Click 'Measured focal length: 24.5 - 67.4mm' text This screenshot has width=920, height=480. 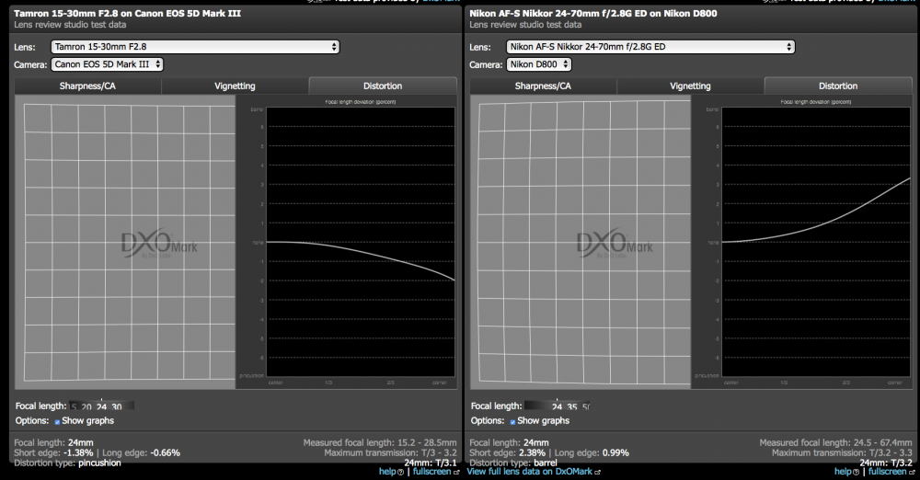[x=835, y=443]
